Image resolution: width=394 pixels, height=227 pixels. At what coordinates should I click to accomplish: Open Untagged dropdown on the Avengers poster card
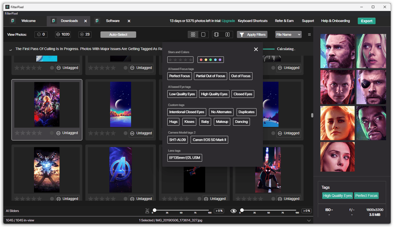(67, 133)
